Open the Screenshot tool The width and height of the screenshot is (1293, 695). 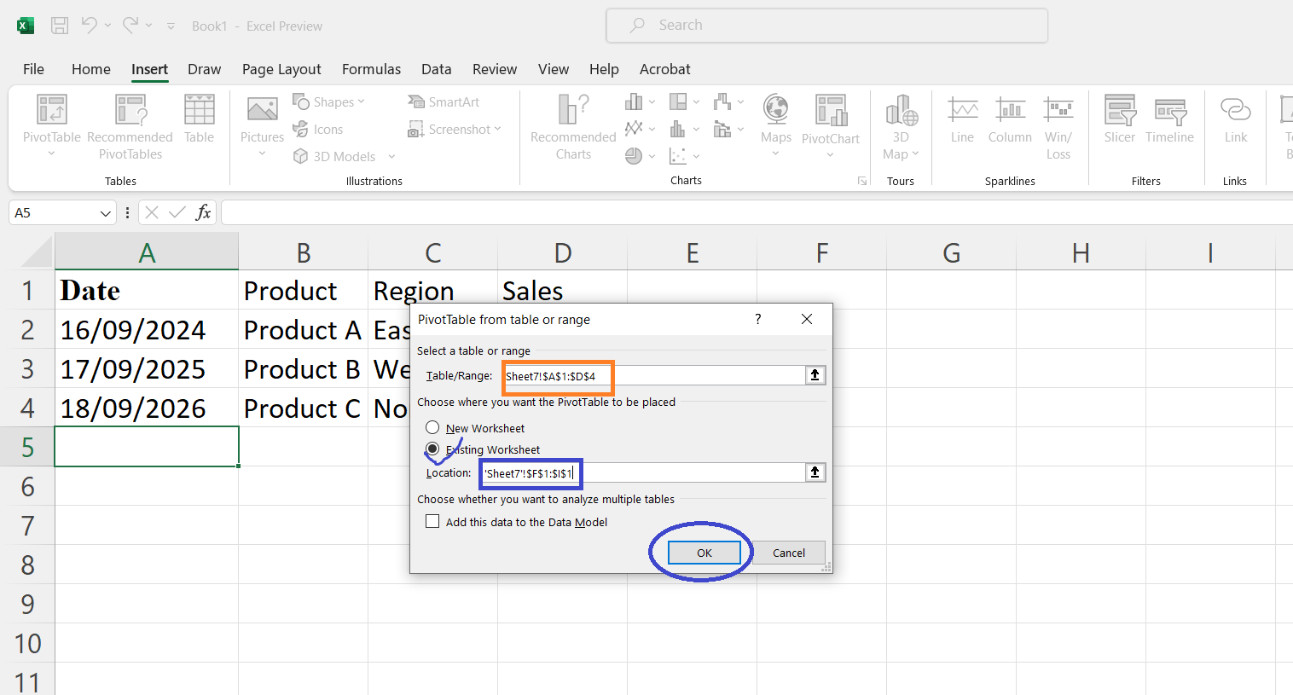click(x=454, y=130)
